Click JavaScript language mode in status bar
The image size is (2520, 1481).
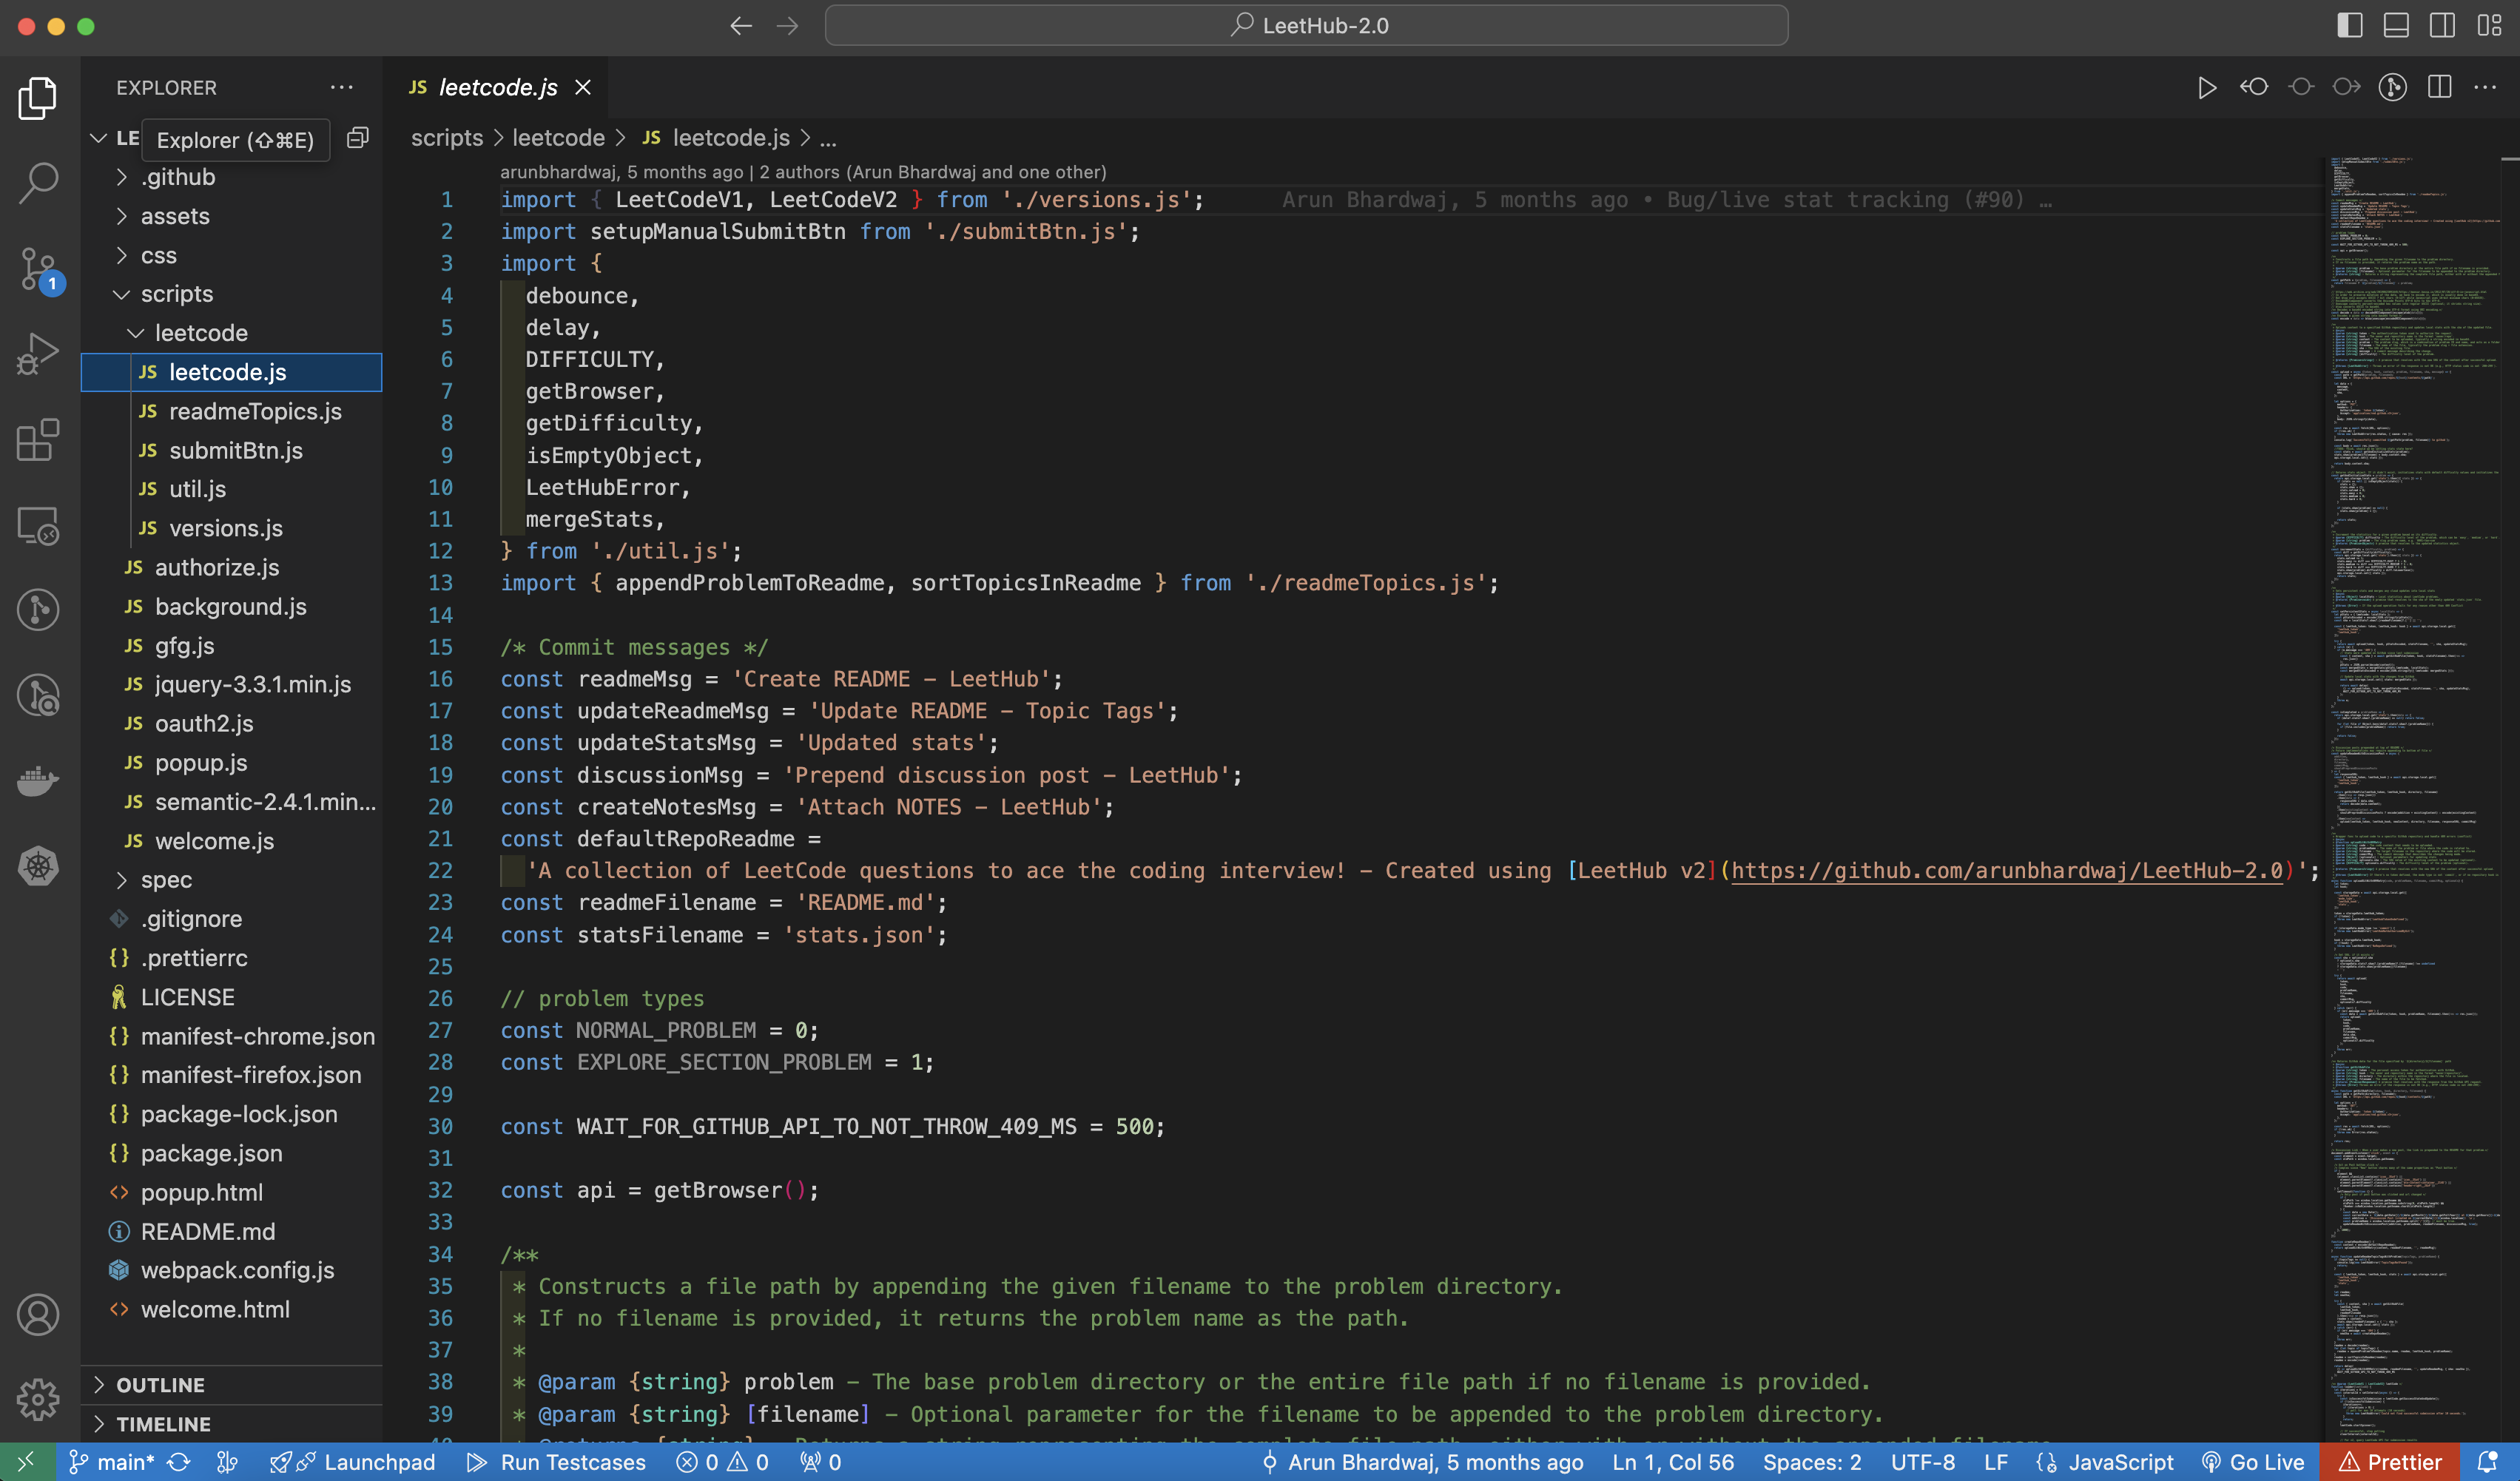(x=2119, y=1462)
